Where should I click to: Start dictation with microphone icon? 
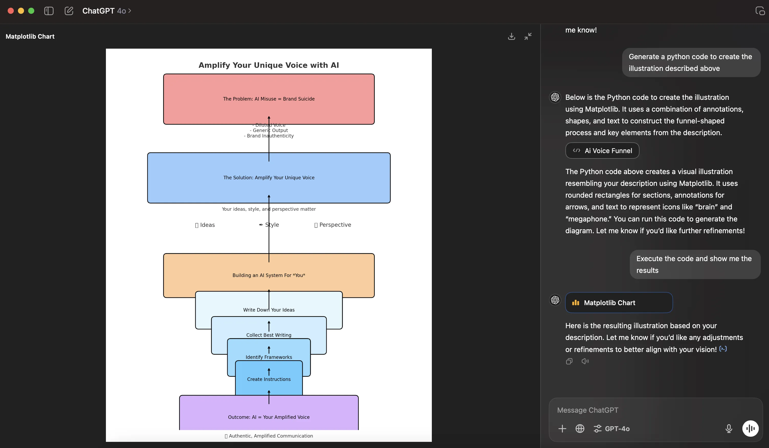pyautogui.click(x=729, y=429)
